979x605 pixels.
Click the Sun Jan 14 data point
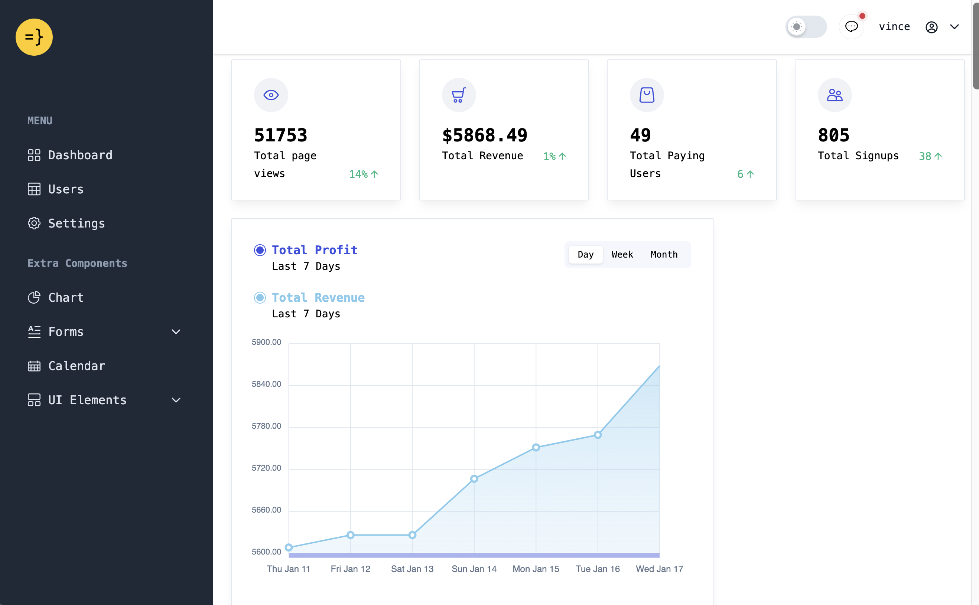click(474, 478)
